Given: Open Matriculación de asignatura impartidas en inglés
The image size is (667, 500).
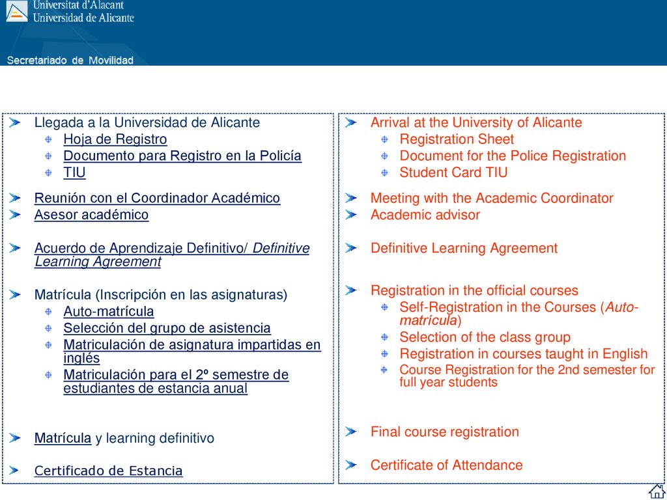Looking at the screenshot, I should [x=192, y=351].
